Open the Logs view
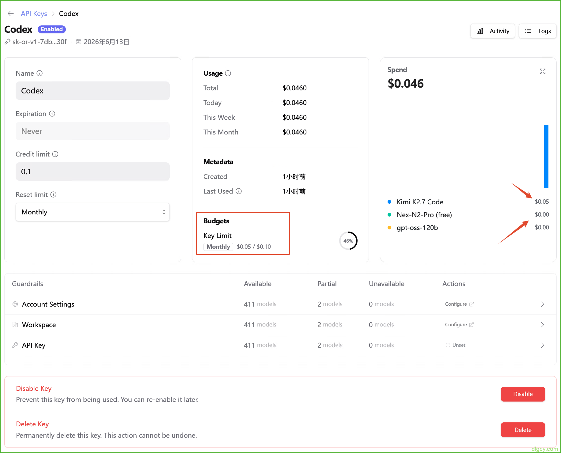 click(538, 31)
